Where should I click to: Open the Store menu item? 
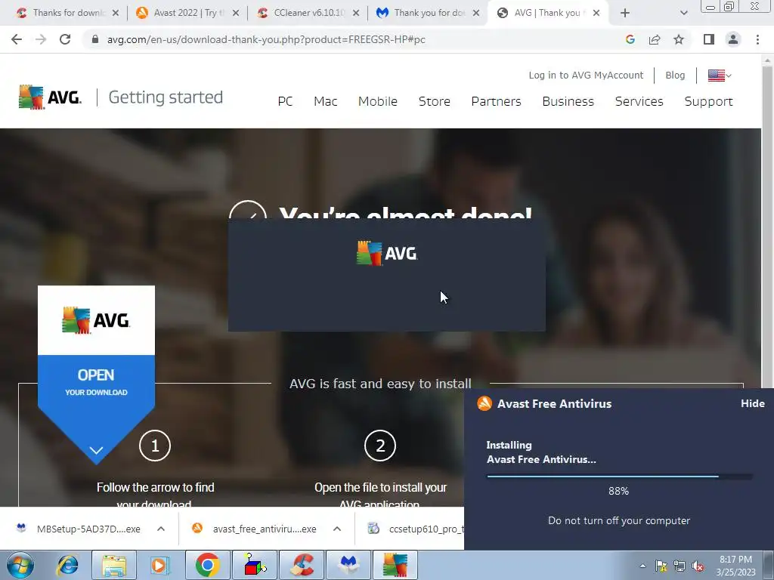pos(435,102)
